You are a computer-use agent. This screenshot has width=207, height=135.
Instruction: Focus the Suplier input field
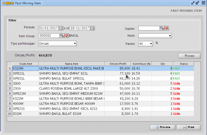pyautogui.click(x=149, y=28)
